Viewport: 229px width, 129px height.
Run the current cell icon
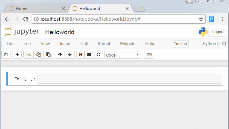80,55
